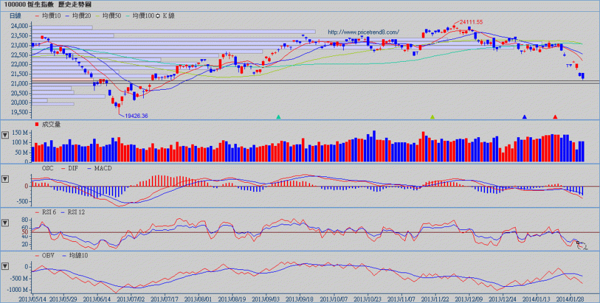Collapse the 成交量 volume panel arrow
Image resolution: width=600 pixels, height=303 pixels.
click(6, 134)
